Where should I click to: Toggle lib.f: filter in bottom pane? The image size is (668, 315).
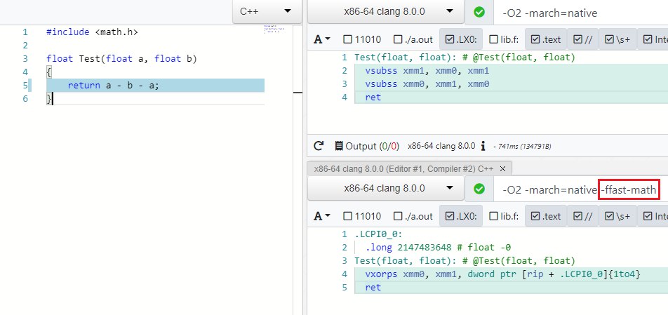tap(504, 216)
